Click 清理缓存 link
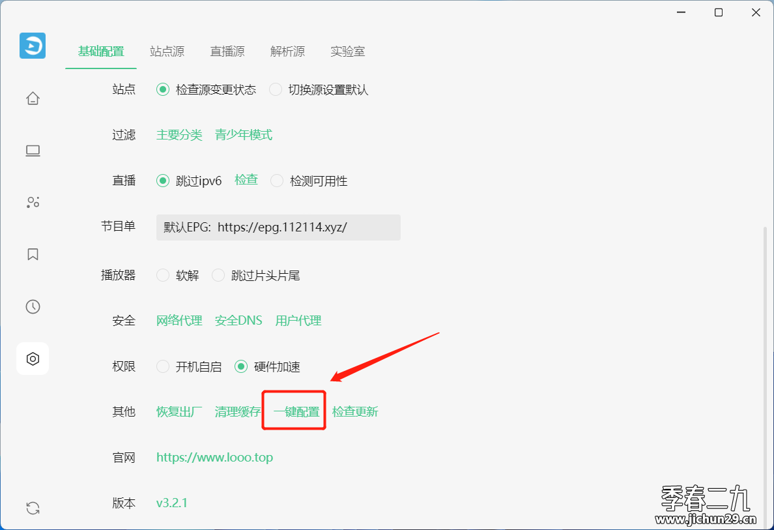Screen dimensions: 774x530 point(238,411)
